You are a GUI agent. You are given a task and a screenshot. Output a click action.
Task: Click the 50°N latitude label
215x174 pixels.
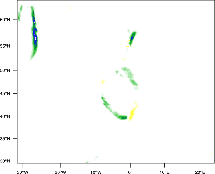pos(5,70)
